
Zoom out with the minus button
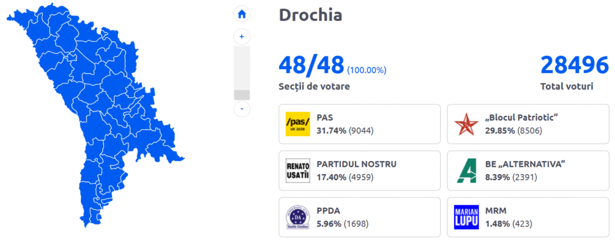(241, 109)
